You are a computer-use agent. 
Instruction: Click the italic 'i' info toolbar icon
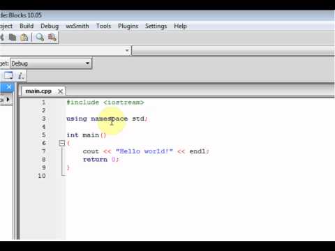coord(21,76)
